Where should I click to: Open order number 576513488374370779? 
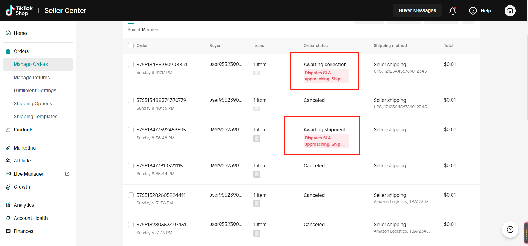point(161,100)
